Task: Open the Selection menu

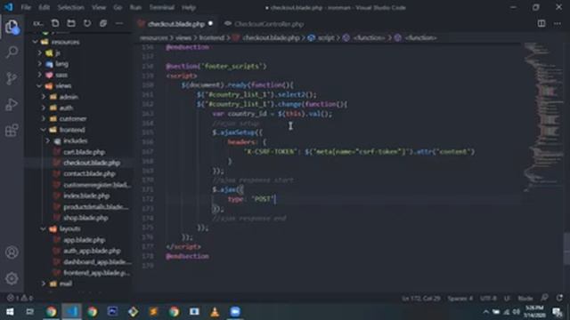Action: coord(71,7)
